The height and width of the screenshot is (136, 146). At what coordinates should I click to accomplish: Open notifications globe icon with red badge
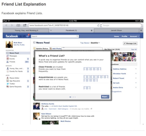(28, 36)
